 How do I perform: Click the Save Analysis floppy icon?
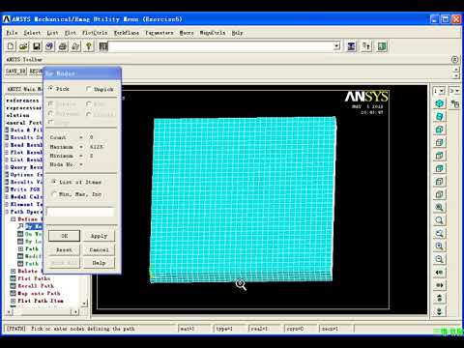click(x=37, y=46)
